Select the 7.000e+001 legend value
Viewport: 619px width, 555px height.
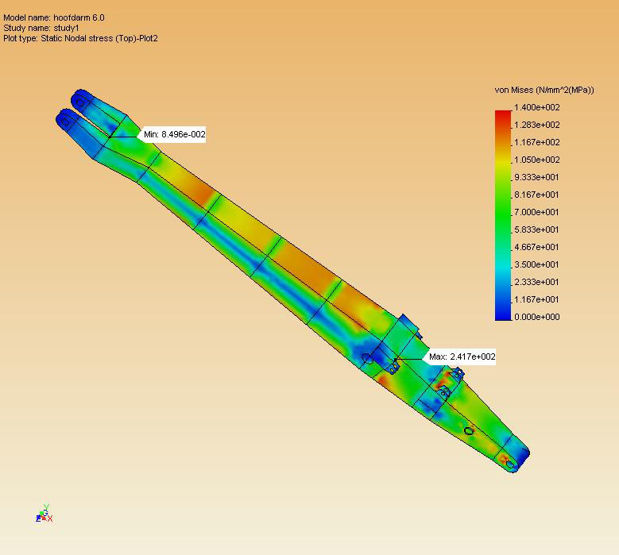coord(537,212)
